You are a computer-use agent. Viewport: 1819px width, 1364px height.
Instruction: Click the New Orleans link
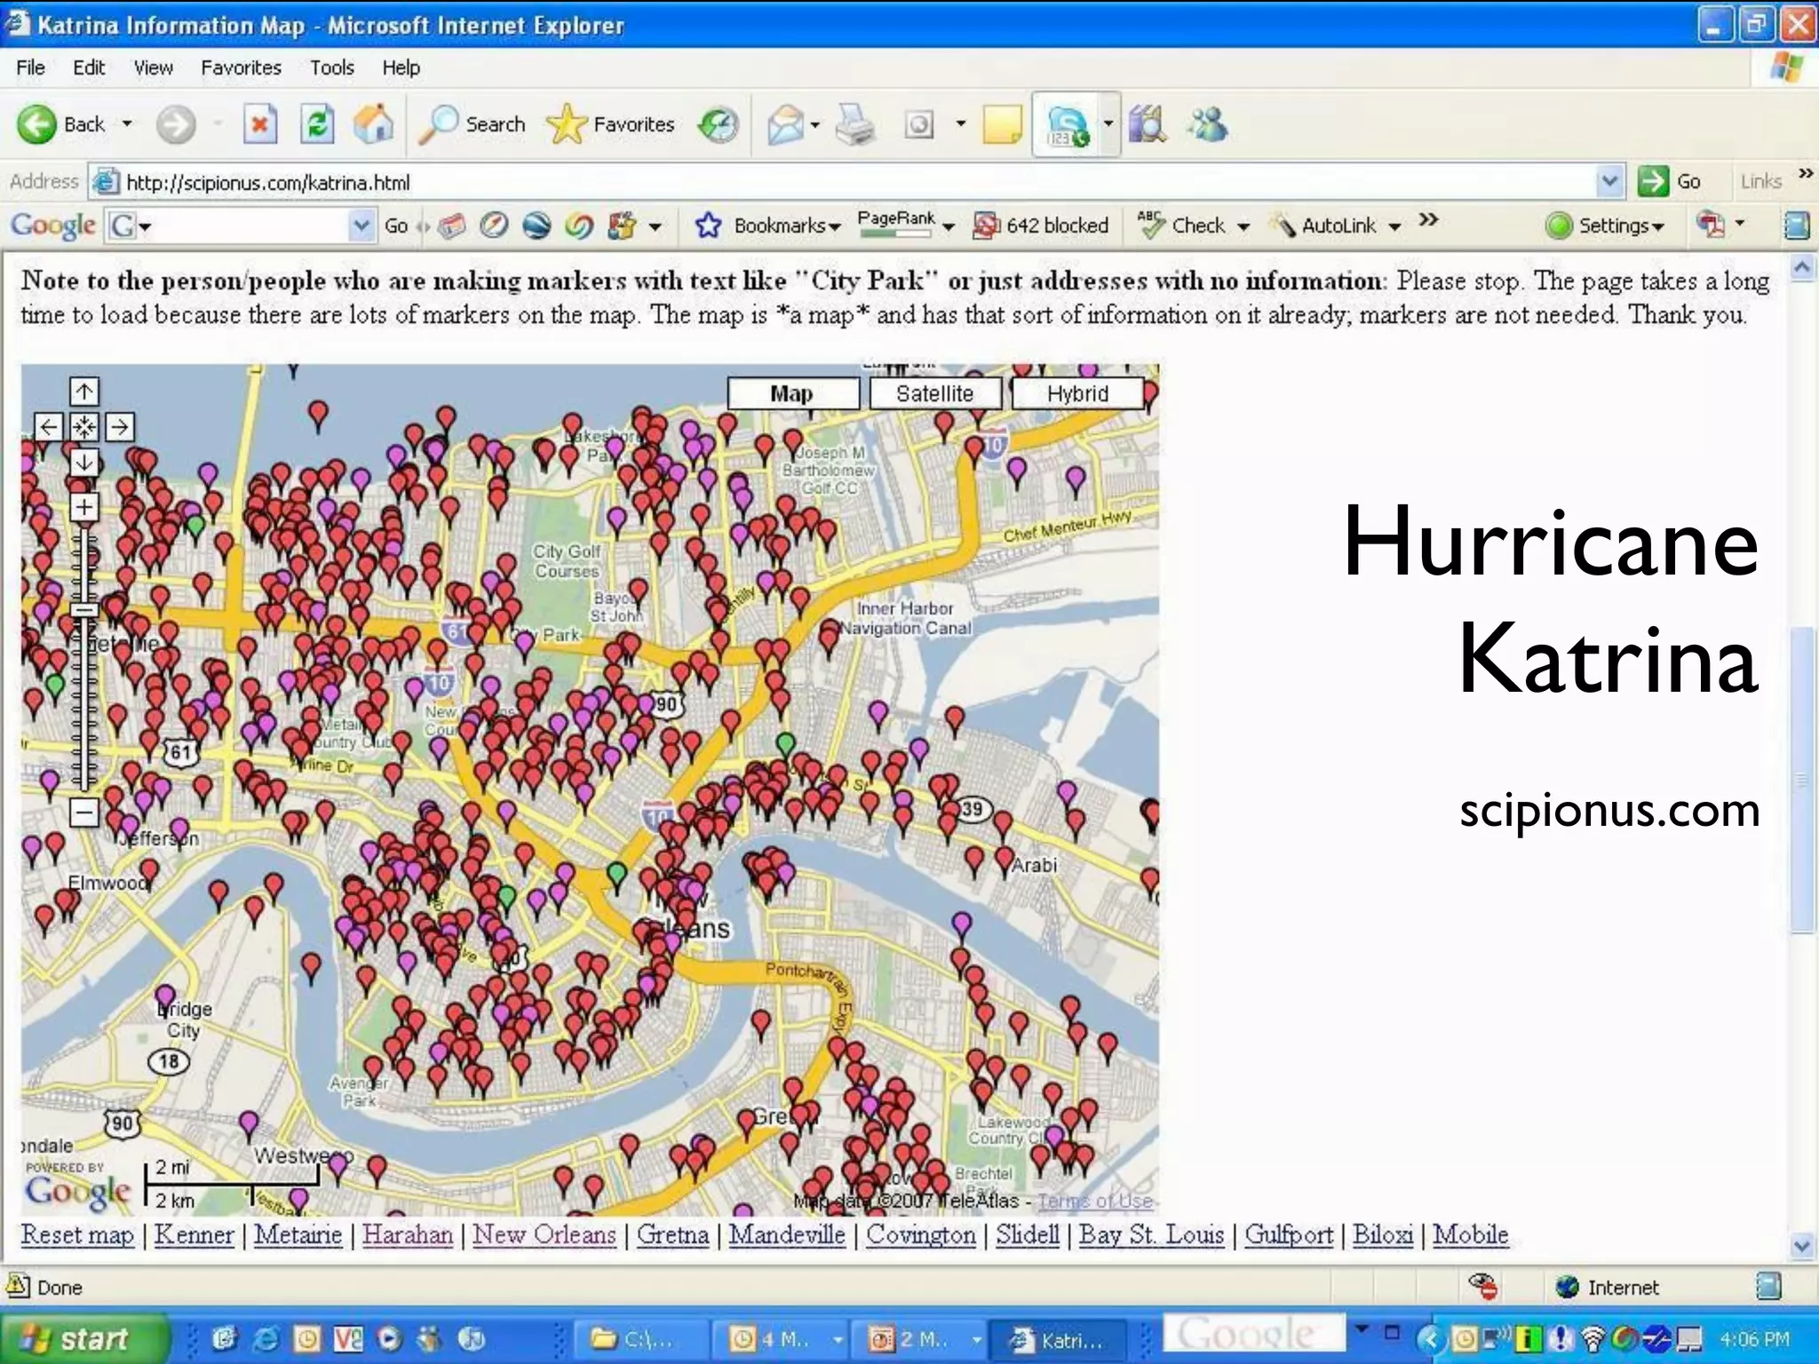[x=544, y=1234]
